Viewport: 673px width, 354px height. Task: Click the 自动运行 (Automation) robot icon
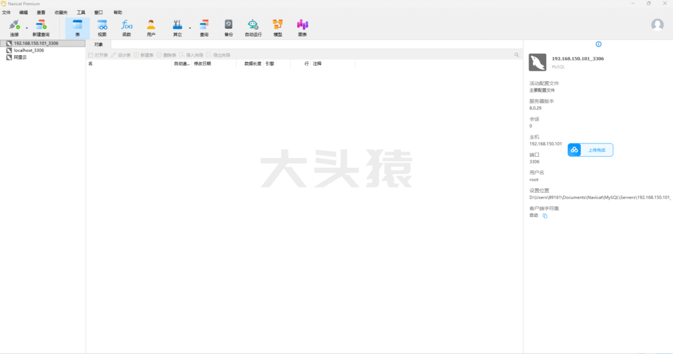[x=252, y=26]
